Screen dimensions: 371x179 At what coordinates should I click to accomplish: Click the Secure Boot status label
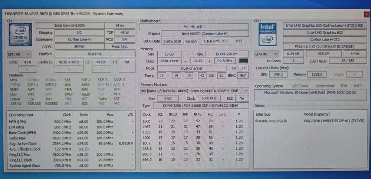coord(325,86)
